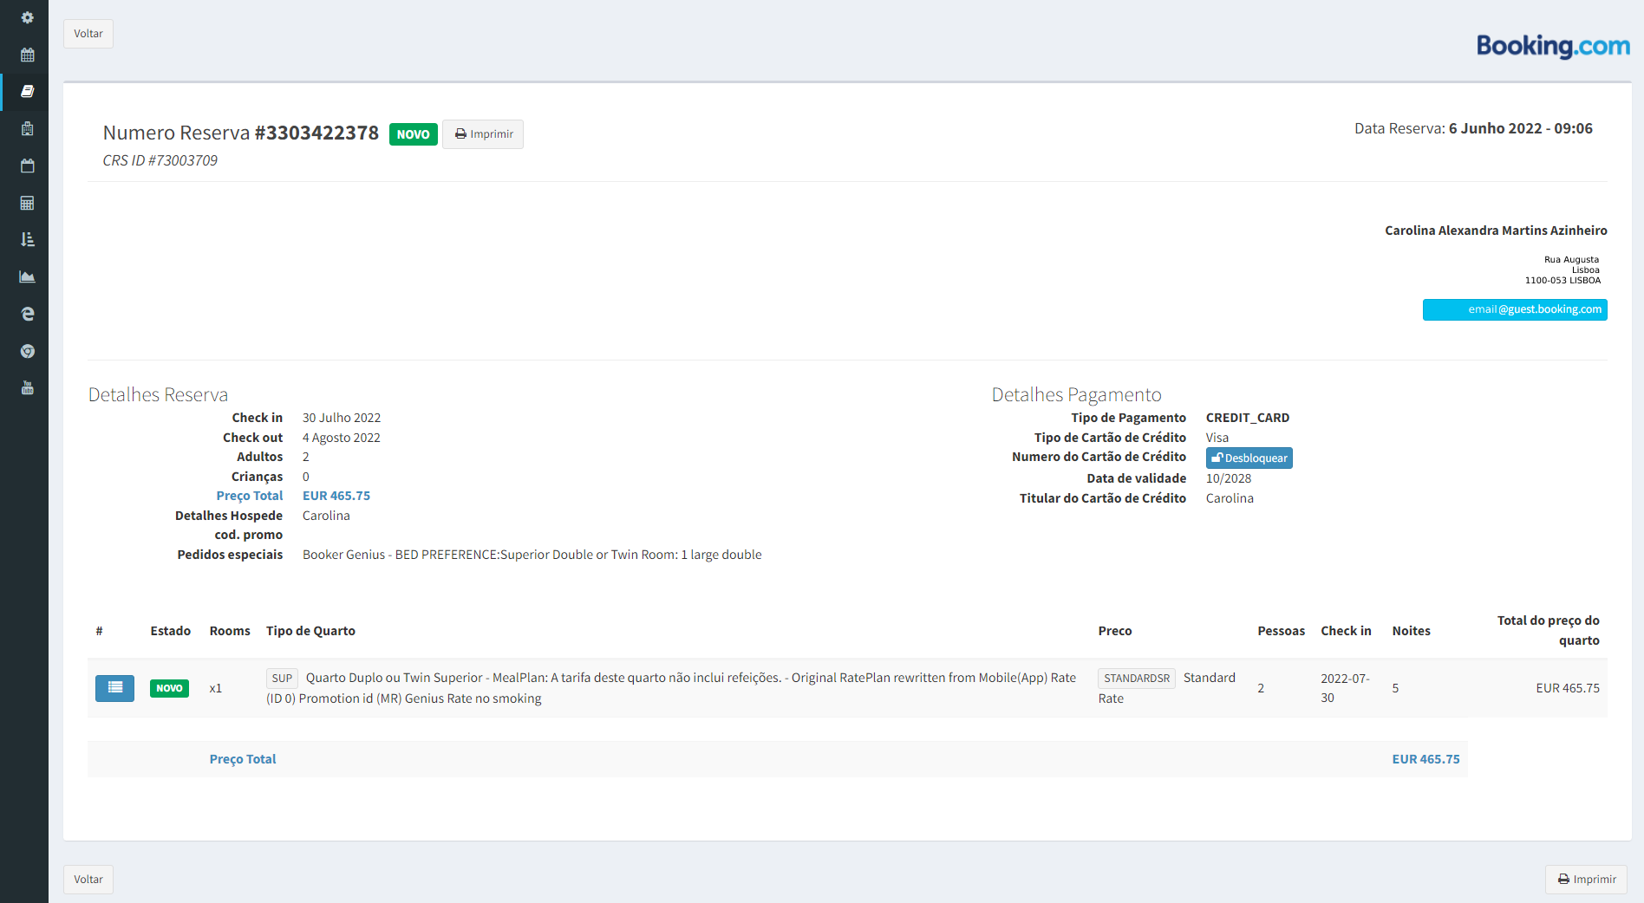
Task: Click the top Voltar button
Action: click(88, 34)
